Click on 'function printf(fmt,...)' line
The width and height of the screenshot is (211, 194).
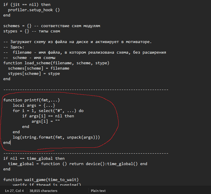[x=32, y=100]
